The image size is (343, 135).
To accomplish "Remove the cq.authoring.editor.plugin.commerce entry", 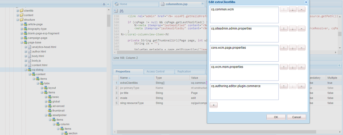I will [x=301, y=86].
